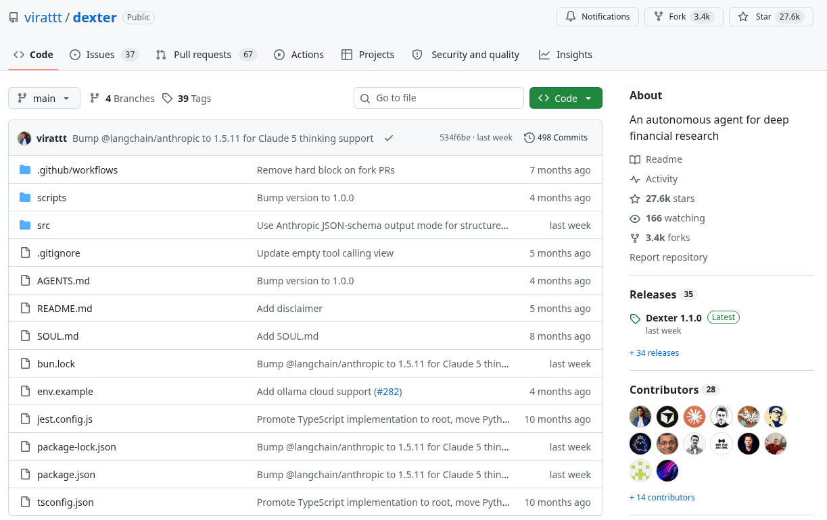This screenshot has width=827, height=520.
Task: Open the README.md file name
Action: click(x=64, y=309)
